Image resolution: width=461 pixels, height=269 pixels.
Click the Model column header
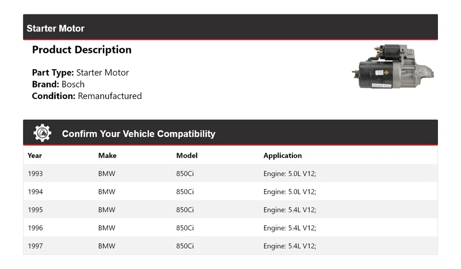pos(187,156)
